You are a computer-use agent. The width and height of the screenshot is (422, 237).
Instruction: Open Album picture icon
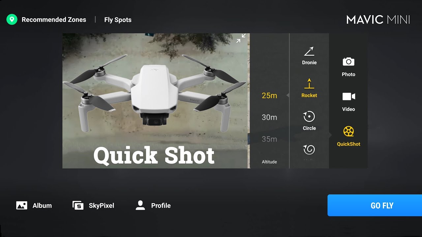tap(22, 205)
